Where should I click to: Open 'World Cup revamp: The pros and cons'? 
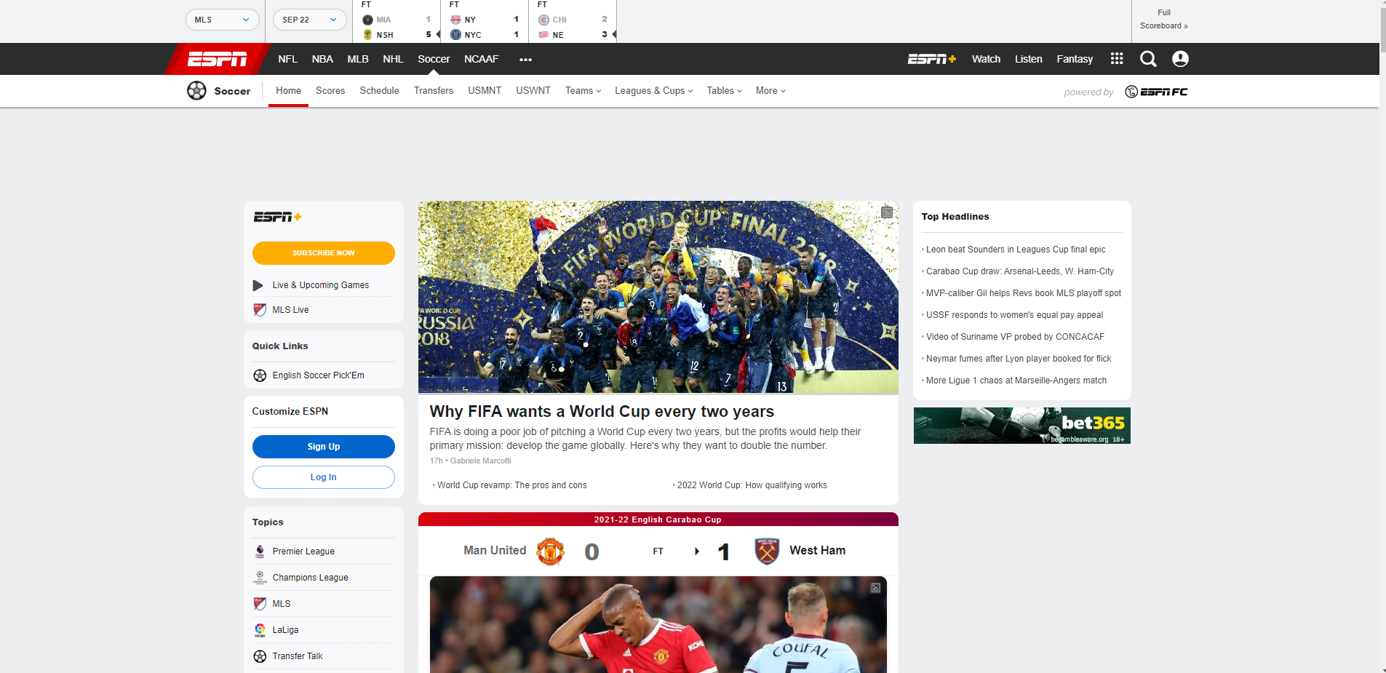(512, 485)
